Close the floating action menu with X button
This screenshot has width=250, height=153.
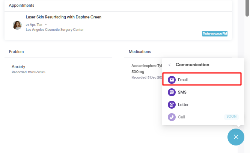(236, 137)
